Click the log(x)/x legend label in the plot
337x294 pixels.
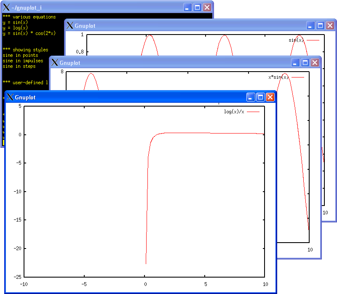(234, 112)
